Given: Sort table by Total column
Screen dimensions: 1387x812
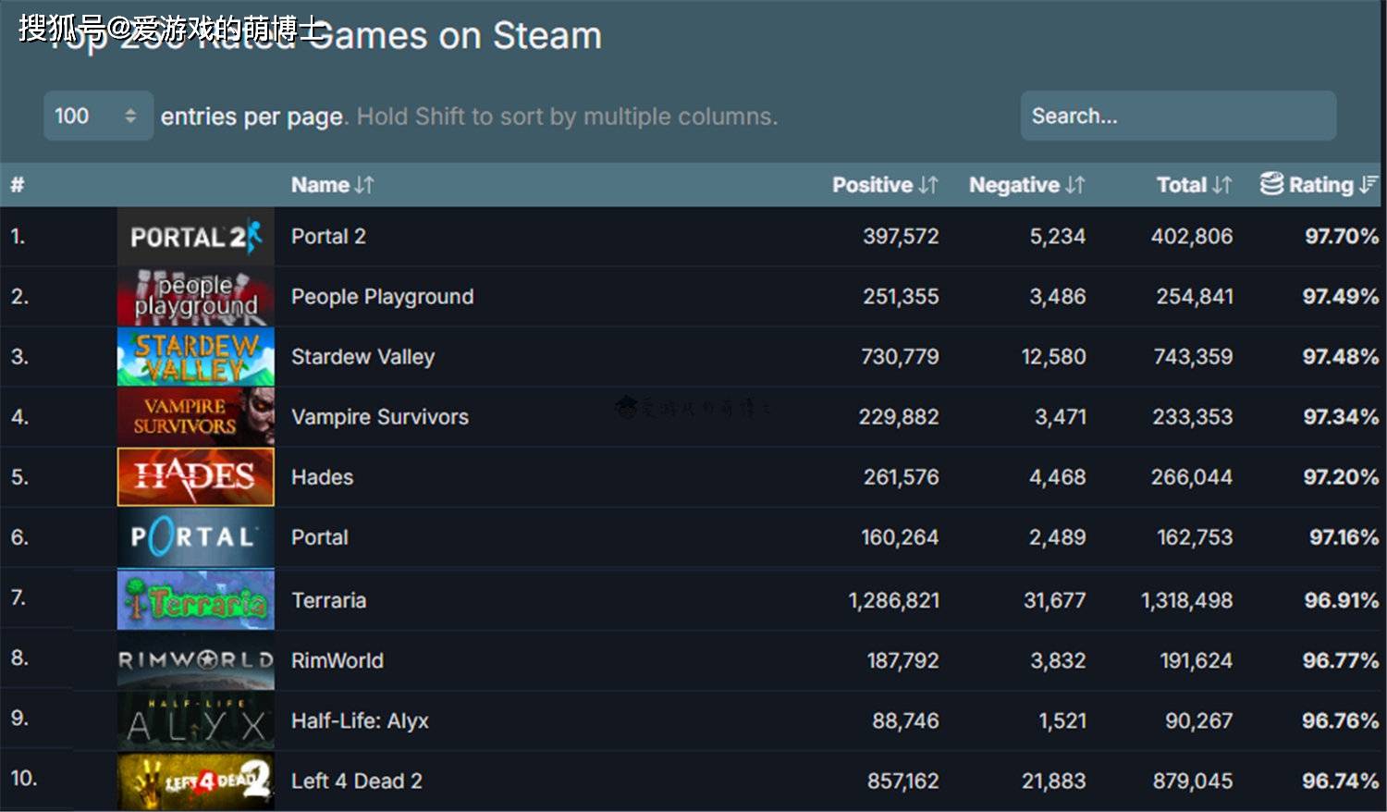Looking at the screenshot, I should coord(1221,185).
